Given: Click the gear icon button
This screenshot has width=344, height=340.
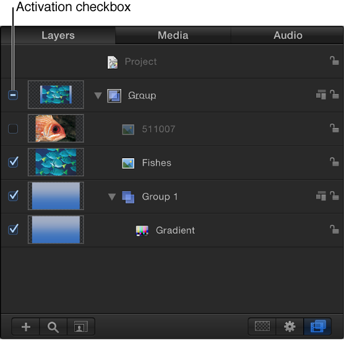Looking at the screenshot, I should (290, 326).
